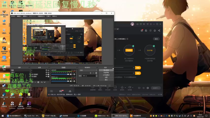210x118 pixels.
Task: Click the OBS 退出 exit button
Action: [x=106, y=80]
